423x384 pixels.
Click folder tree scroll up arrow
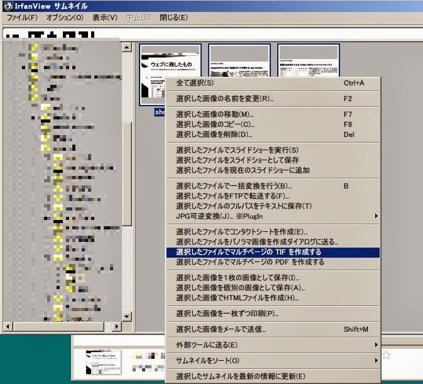point(126,48)
